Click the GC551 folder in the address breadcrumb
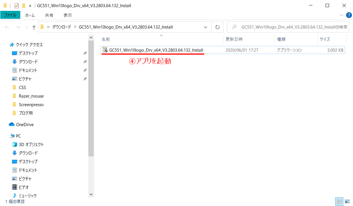This screenshot has height=206, width=353. coord(126,27)
